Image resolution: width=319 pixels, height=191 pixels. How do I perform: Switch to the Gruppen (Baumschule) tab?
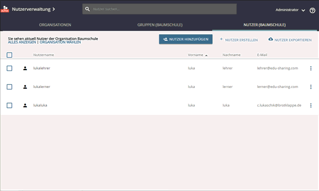pos(160,25)
